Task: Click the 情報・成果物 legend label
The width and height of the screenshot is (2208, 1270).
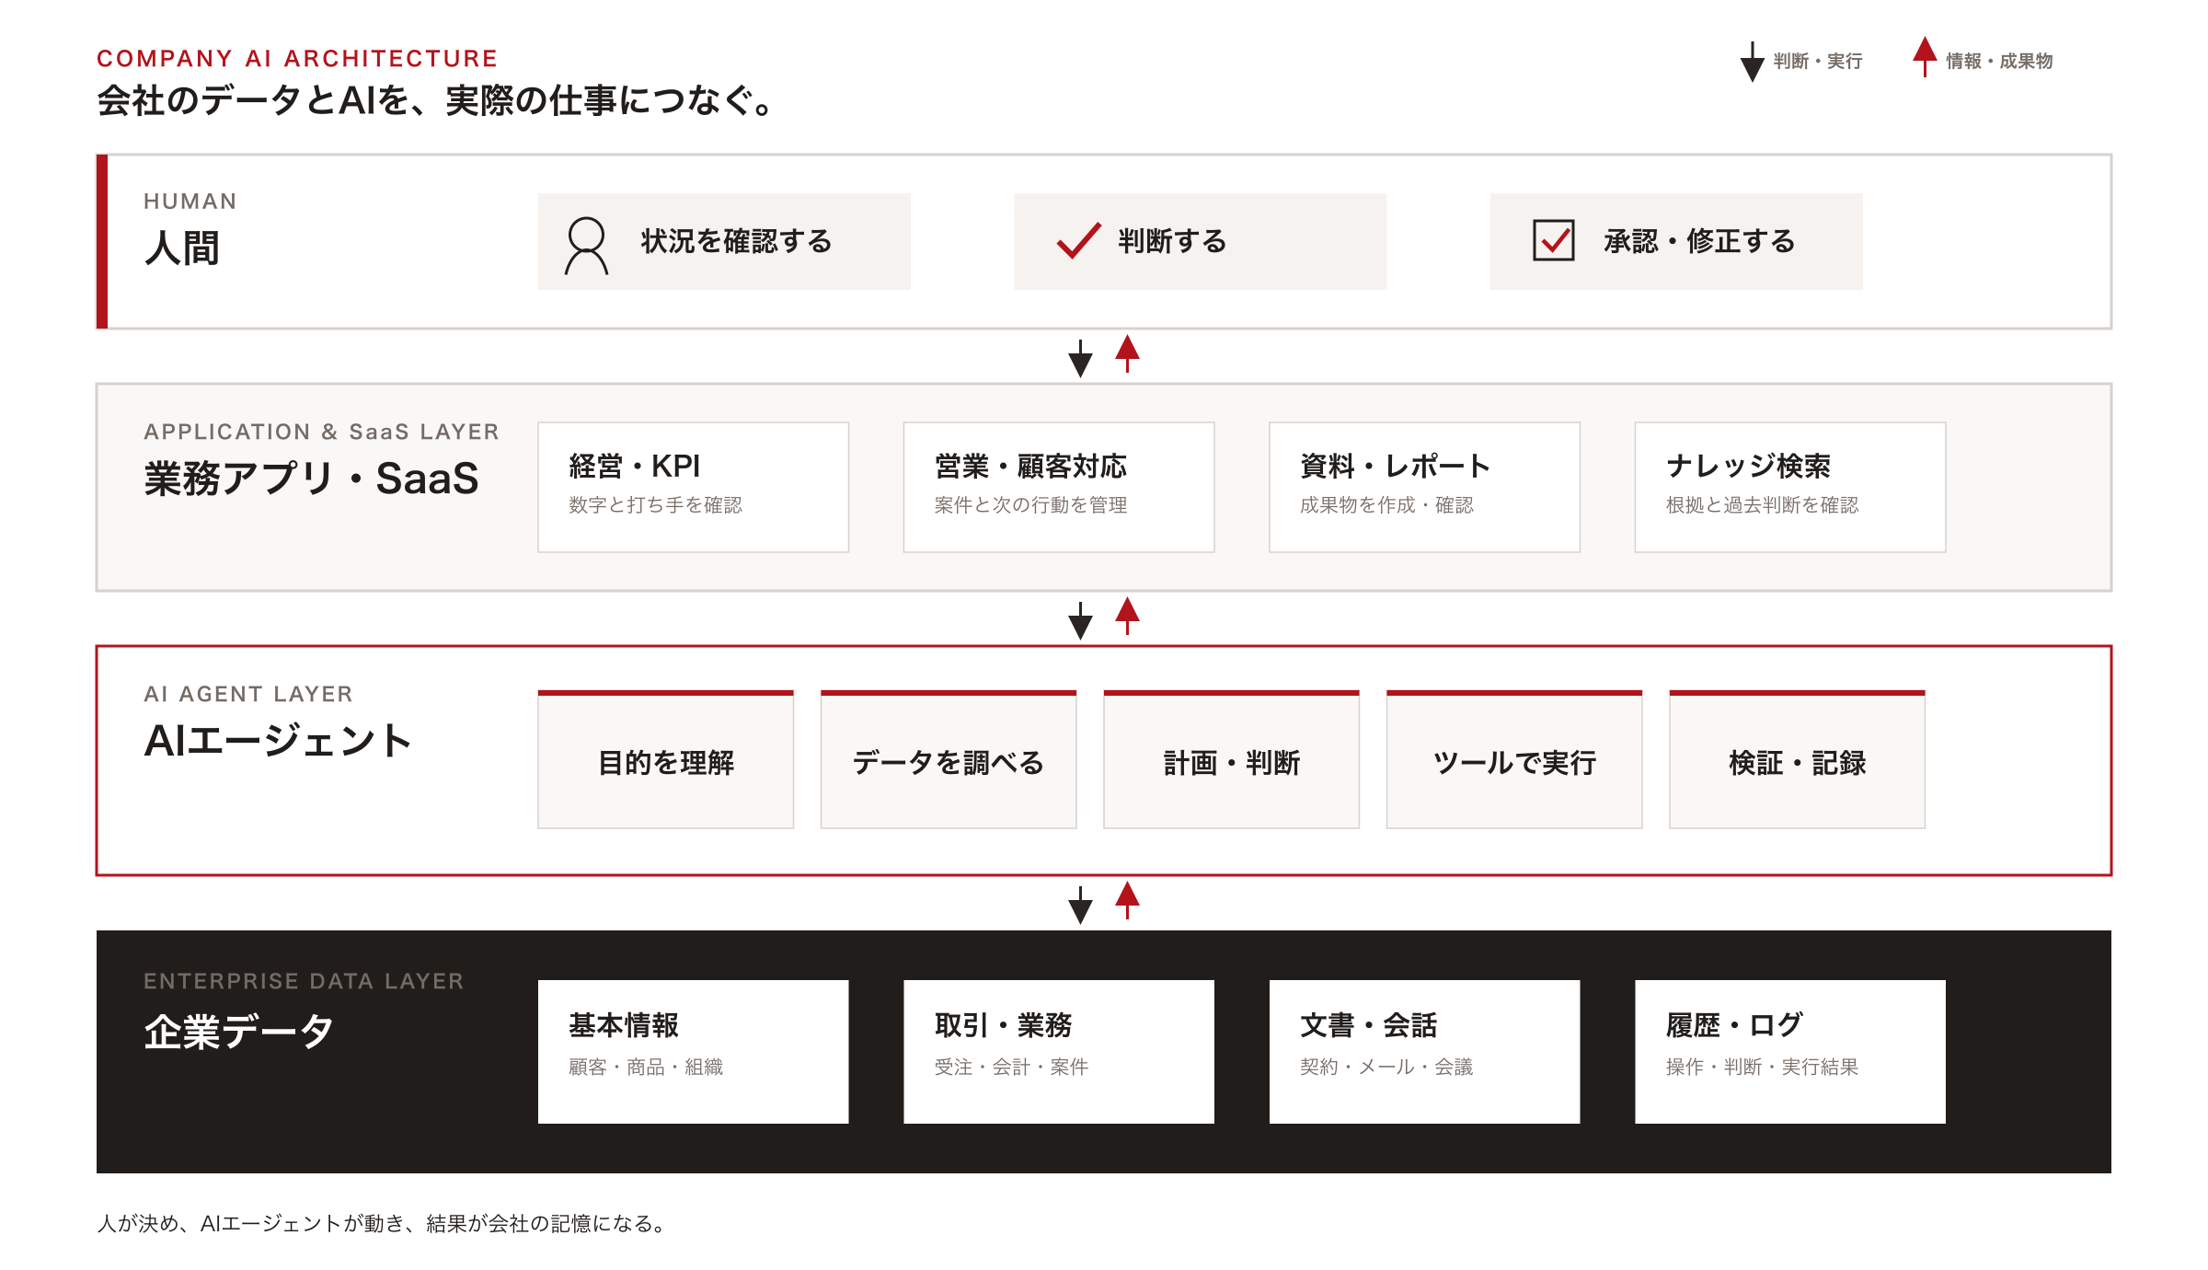Action: [1999, 61]
